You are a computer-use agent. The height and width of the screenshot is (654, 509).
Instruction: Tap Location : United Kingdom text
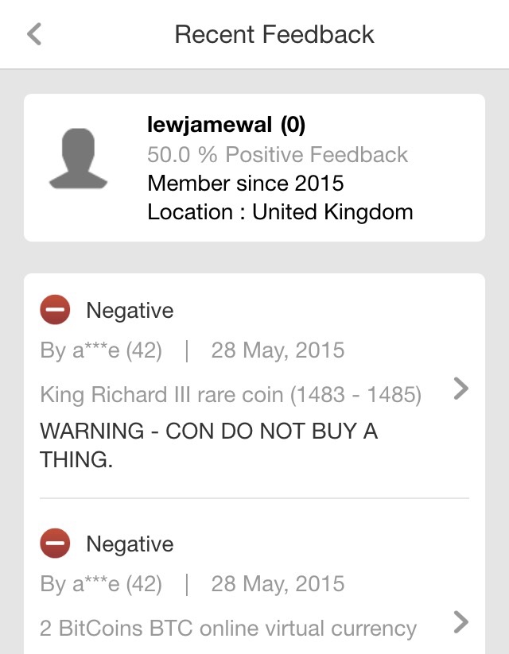point(280,212)
